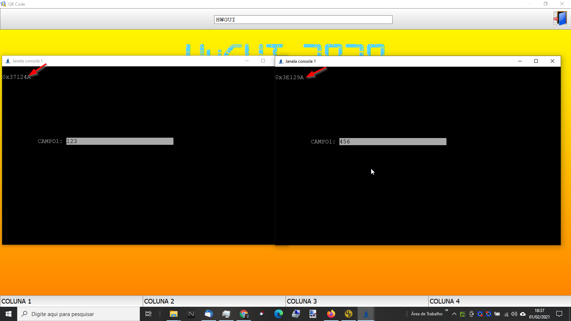Click the title bar of the left Janela console 1 window
571x321 pixels.
(138, 61)
